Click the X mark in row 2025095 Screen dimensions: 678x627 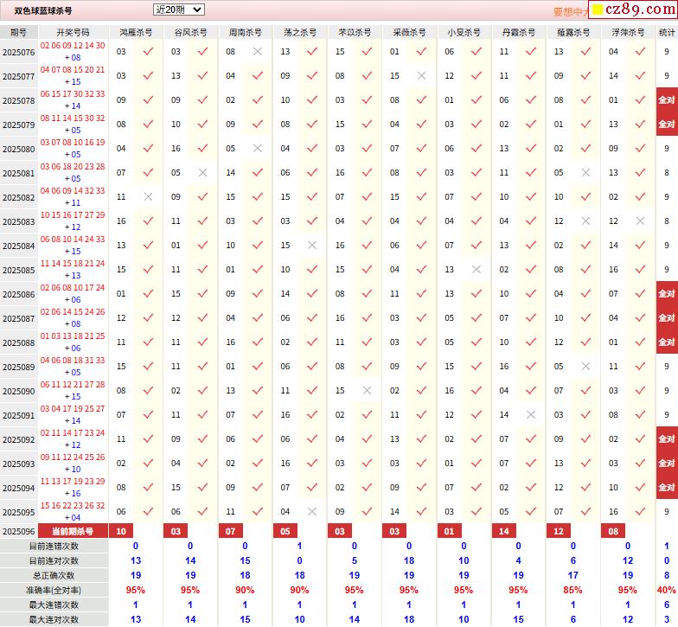click(x=312, y=512)
